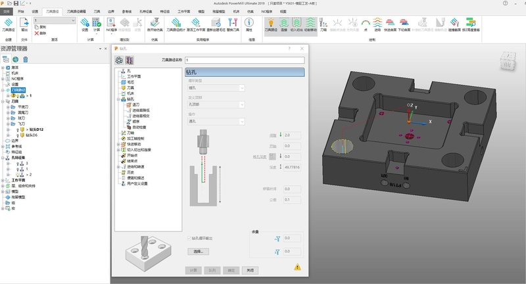The height and width of the screenshot is (284, 526).
Task: Click the 复制 copy button in ribbon
Action: 40,27
